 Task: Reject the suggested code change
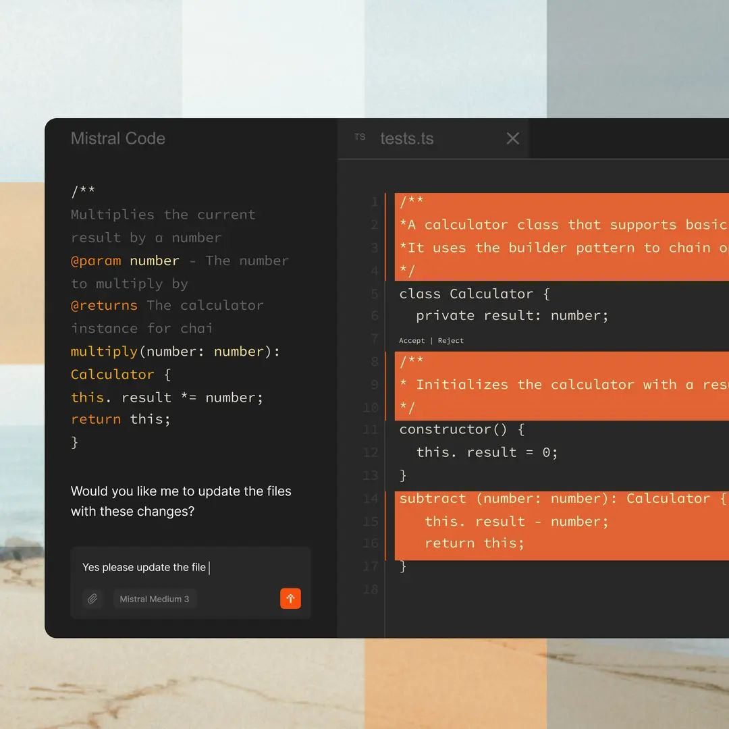[450, 341]
